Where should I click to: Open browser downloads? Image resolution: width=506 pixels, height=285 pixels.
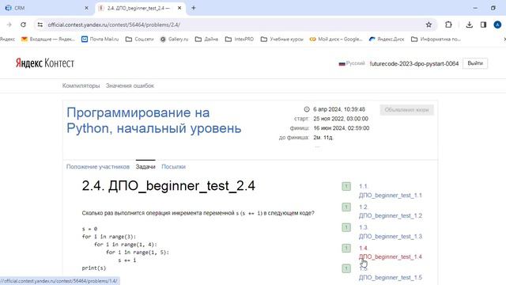[x=469, y=25]
